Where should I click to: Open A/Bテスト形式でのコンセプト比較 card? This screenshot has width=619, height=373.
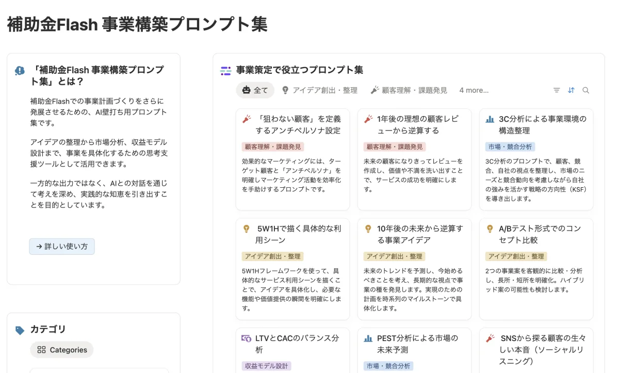pos(536,269)
